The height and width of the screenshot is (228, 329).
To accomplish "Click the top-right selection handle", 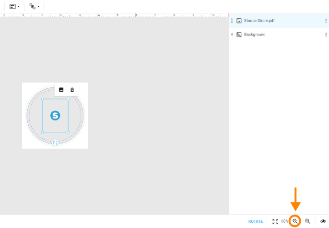I will tap(68, 99).
